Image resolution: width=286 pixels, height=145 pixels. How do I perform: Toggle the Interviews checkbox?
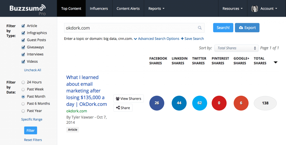[23, 54]
